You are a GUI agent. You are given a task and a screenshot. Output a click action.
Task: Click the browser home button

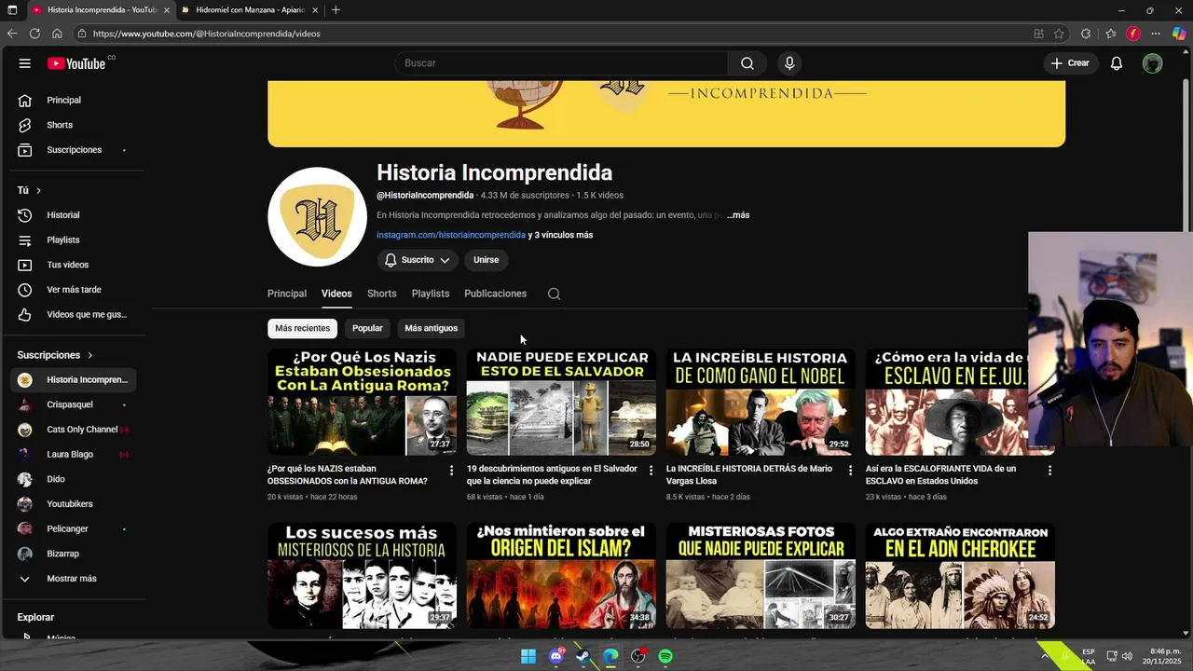point(57,34)
